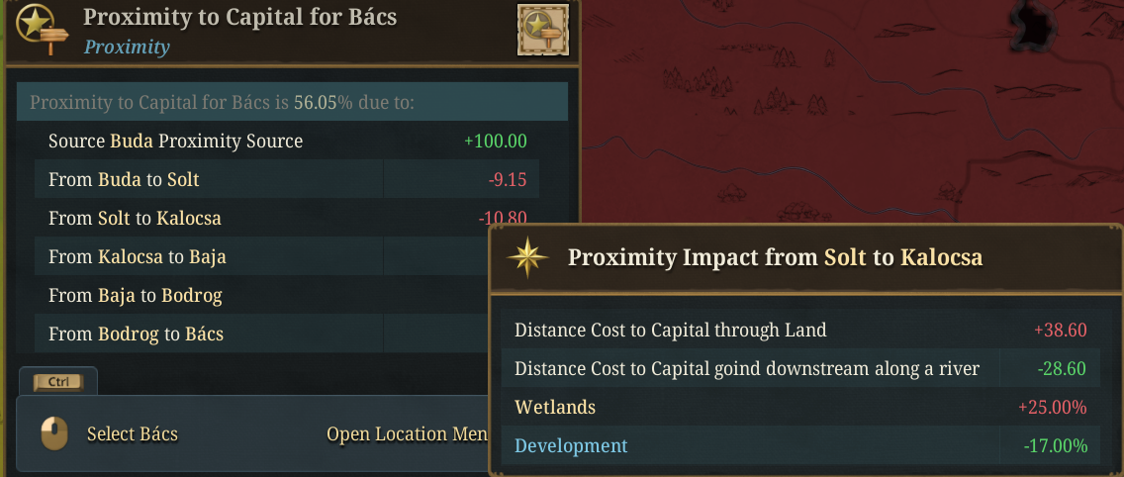
Task: Click Select Bács action
Action: [x=133, y=434]
